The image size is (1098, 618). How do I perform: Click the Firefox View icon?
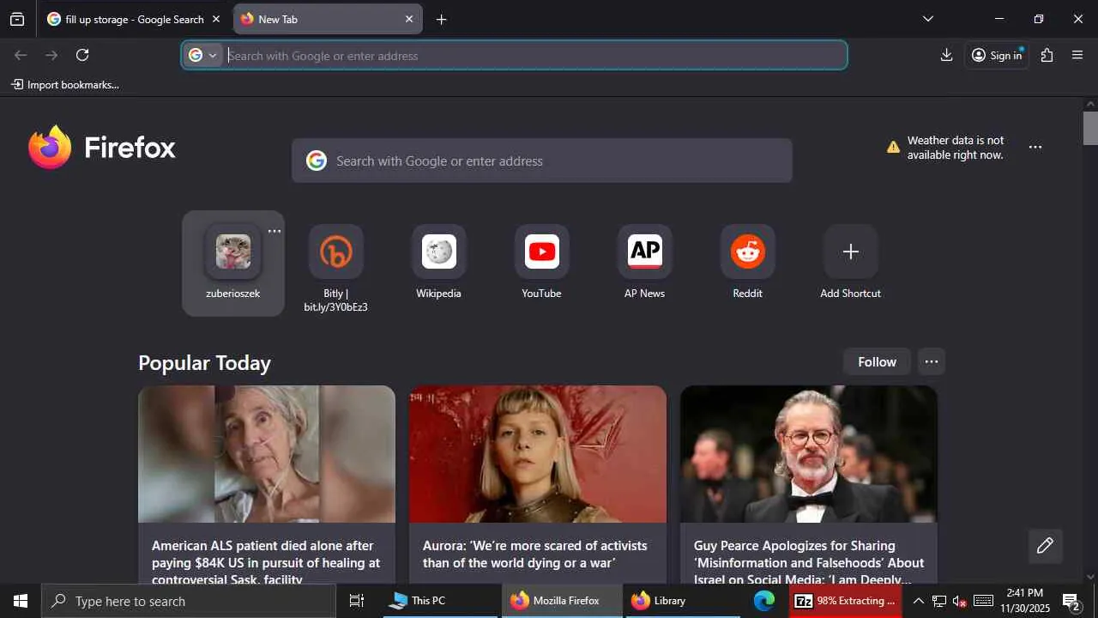(x=17, y=19)
